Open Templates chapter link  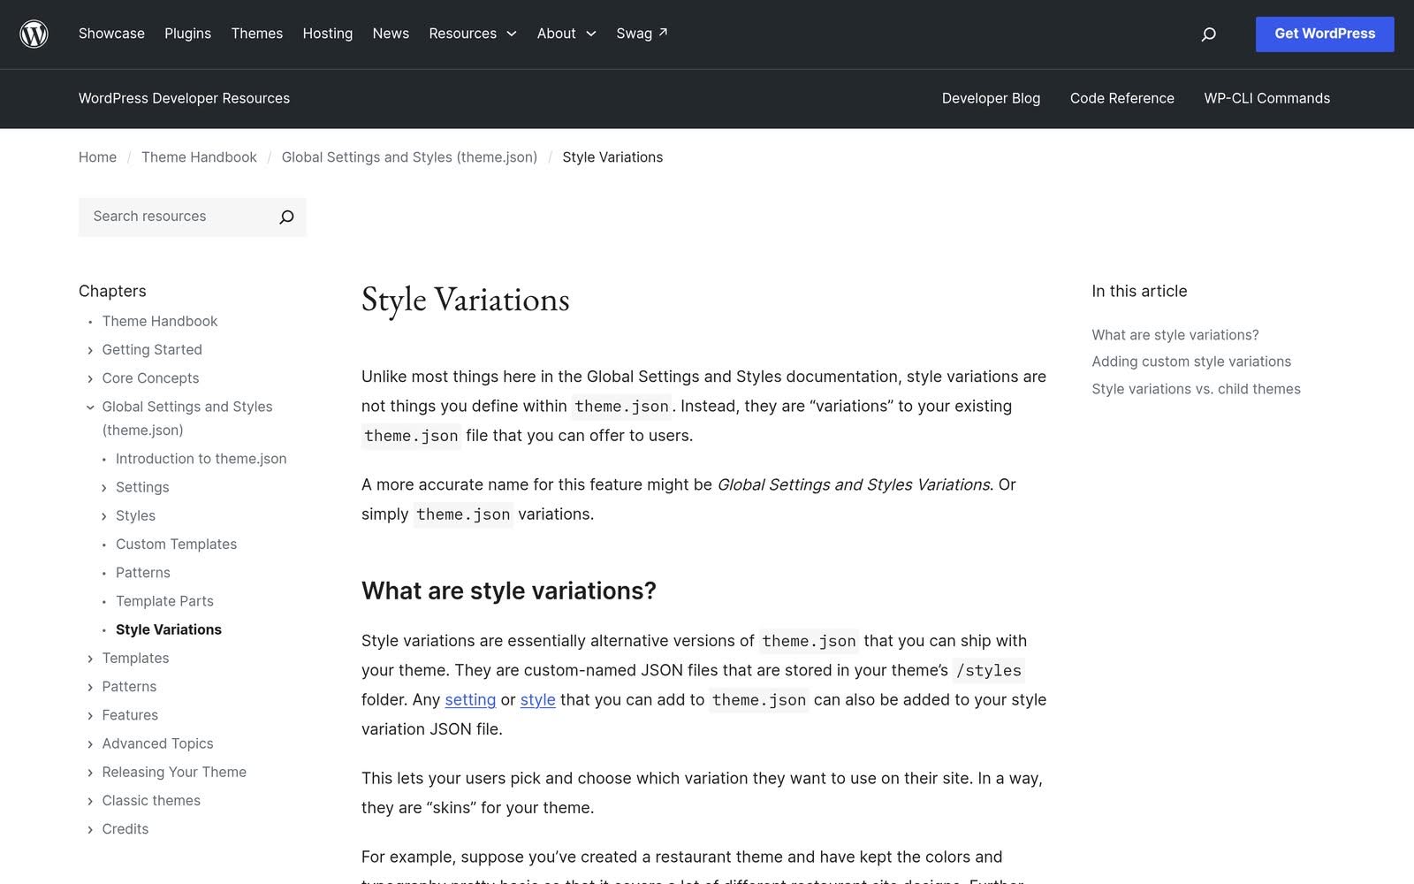(135, 659)
